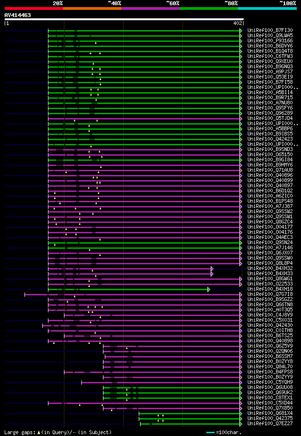
Task: Select hit label UniRef100_Q681X4
Action: 270,413
